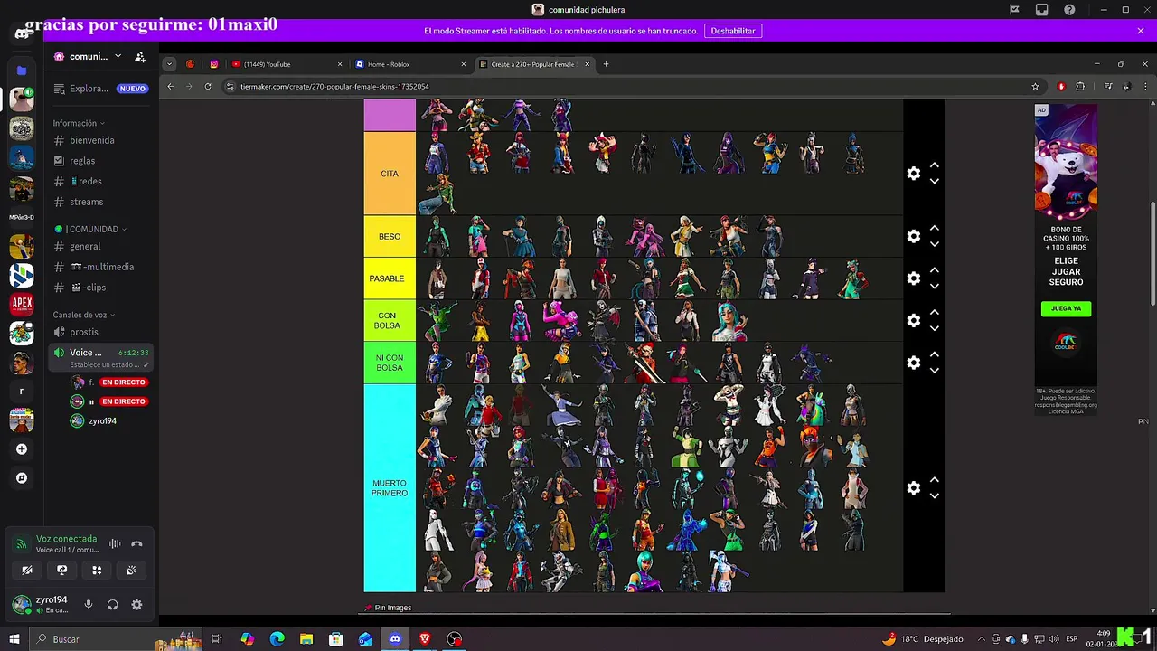This screenshot has width=1157, height=651.
Task: Bookmark this page star icon
Action: (1035, 86)
